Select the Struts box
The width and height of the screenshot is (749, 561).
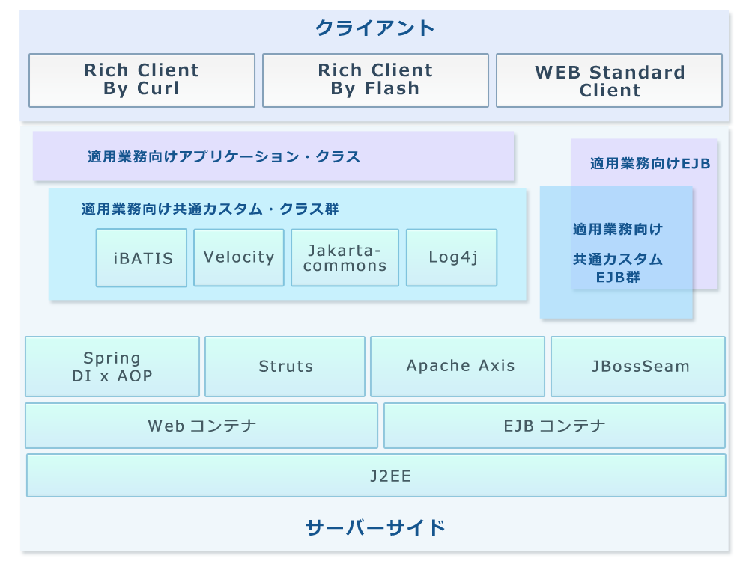pyautogui.click(x=285, y=367)
